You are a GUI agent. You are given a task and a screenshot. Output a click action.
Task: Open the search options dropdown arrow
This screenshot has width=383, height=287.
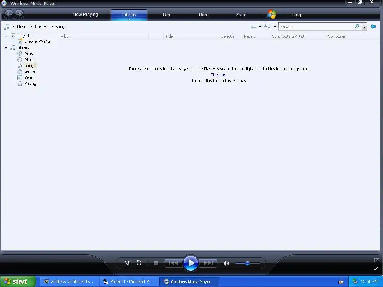(x=364, y=27)
